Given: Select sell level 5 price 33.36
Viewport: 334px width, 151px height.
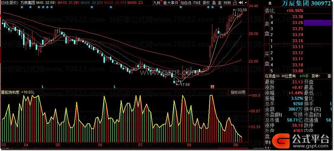Looking at the screenshot, I should click(298, 17).
